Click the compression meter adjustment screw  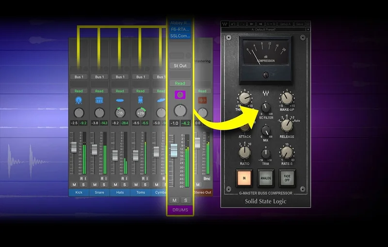click(265, 75)
